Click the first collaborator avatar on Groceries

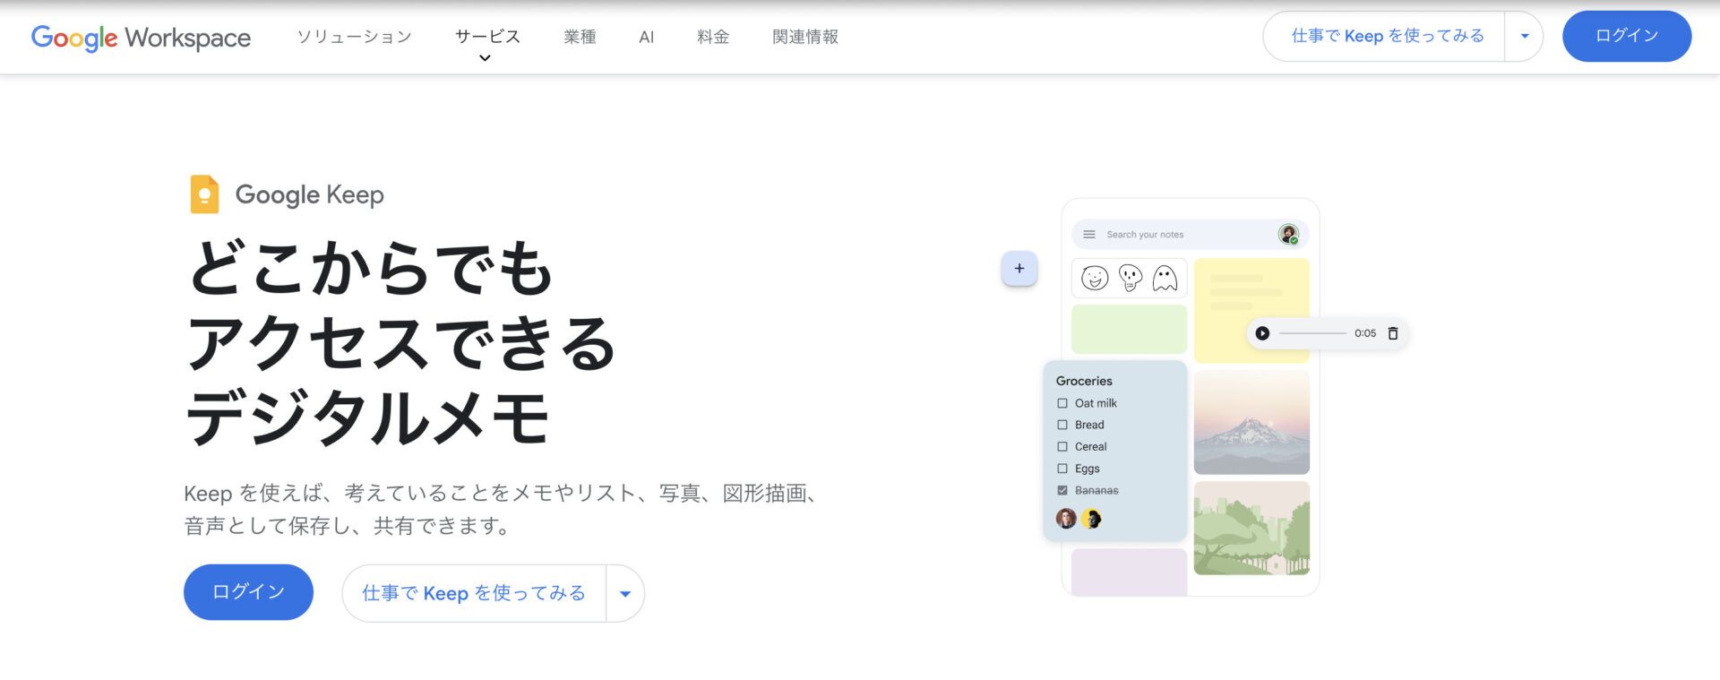click(1066, 519)
